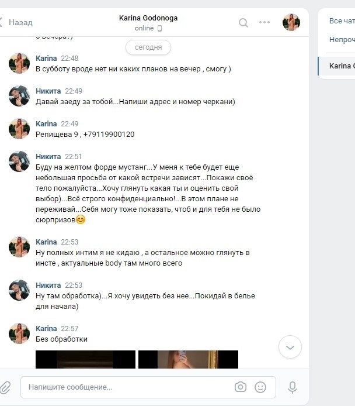Search this conversation with the magnifier icon

(x=243, y=23)
